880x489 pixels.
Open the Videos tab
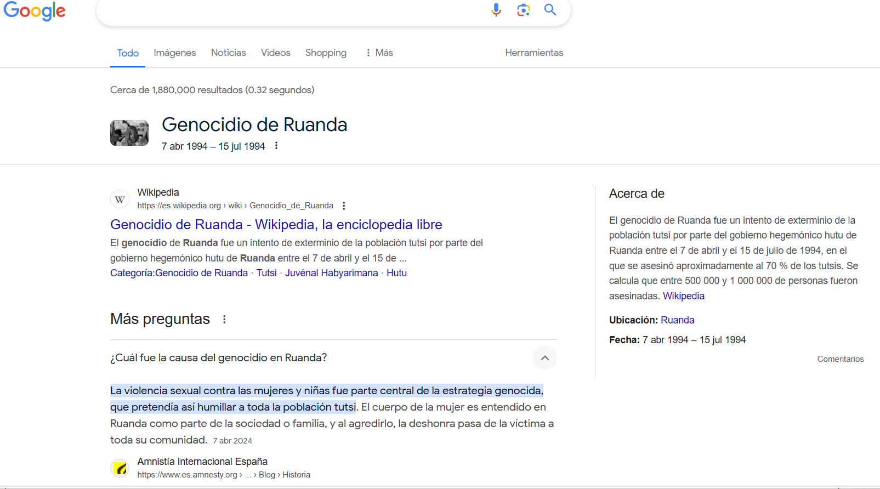pyautogui.click(x=276, y=53)
